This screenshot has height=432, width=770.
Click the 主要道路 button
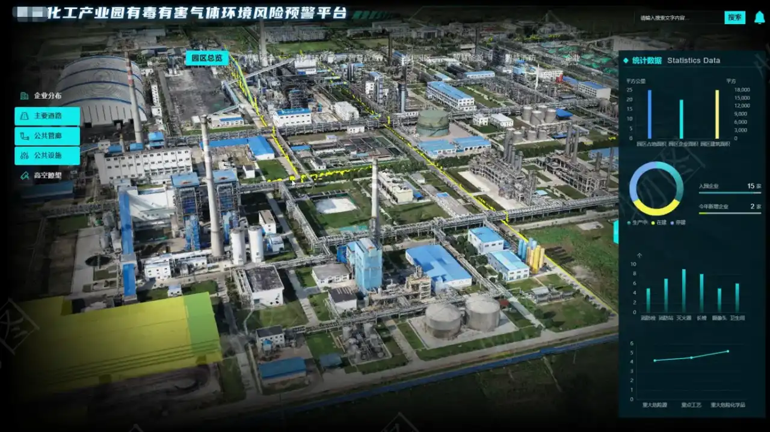pos(47,116)
